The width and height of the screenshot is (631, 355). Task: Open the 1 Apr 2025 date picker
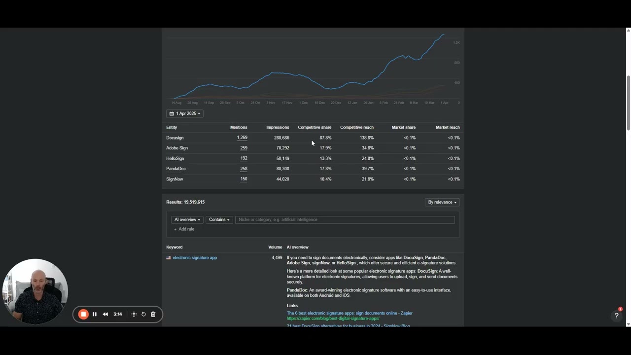click(185, 113)
